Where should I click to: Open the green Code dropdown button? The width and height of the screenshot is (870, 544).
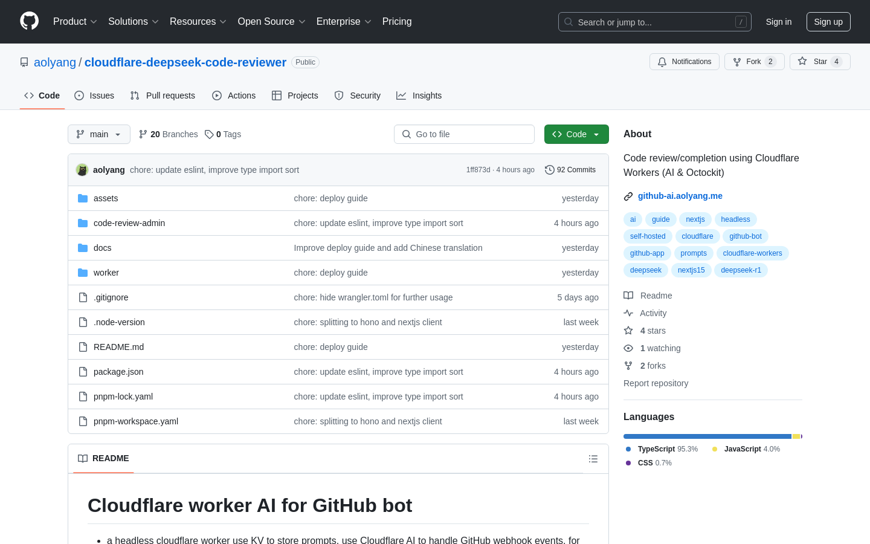576,134
